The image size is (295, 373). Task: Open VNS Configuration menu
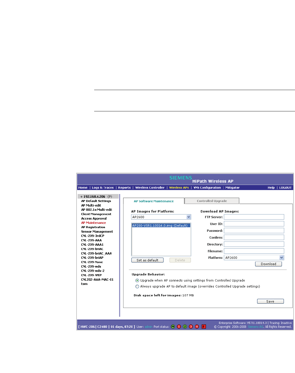pos(207,188)
